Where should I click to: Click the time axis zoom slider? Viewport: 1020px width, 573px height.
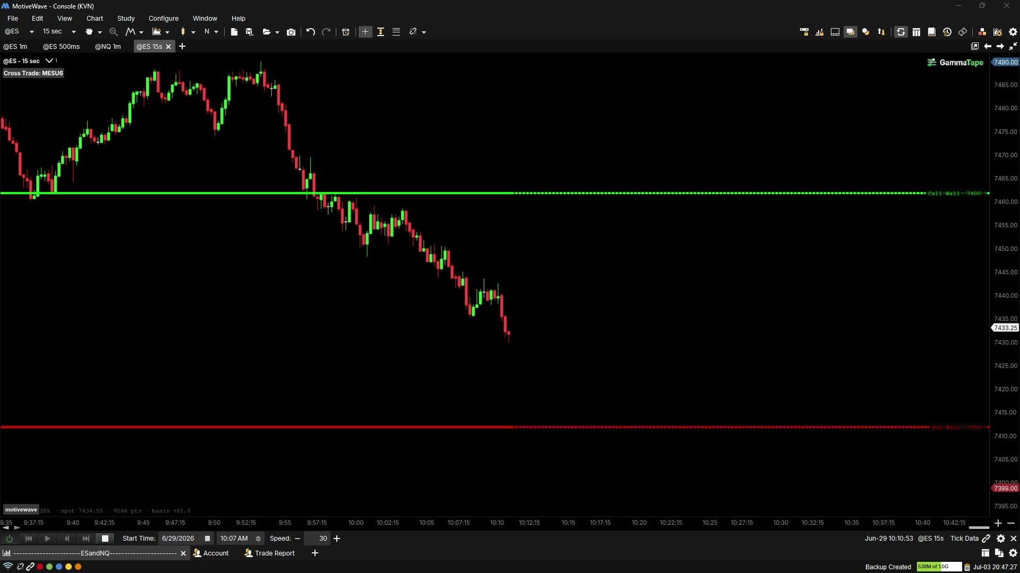pyautogui.click(x=979, y=527)
